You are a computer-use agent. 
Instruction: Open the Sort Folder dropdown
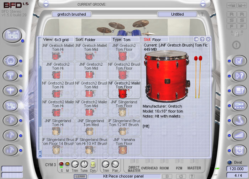click(x=97, y=40)
